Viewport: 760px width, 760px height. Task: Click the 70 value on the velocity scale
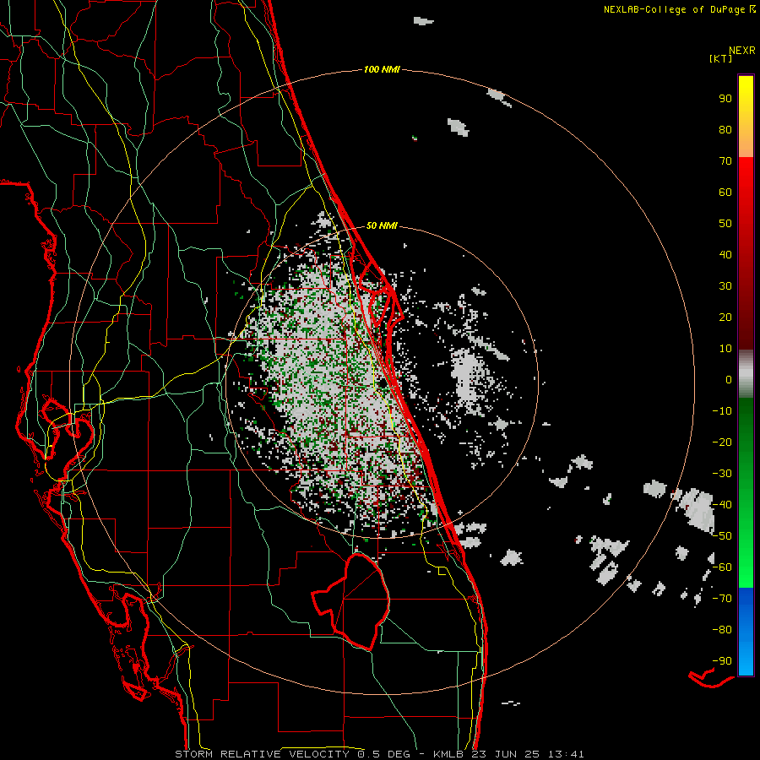725,161
